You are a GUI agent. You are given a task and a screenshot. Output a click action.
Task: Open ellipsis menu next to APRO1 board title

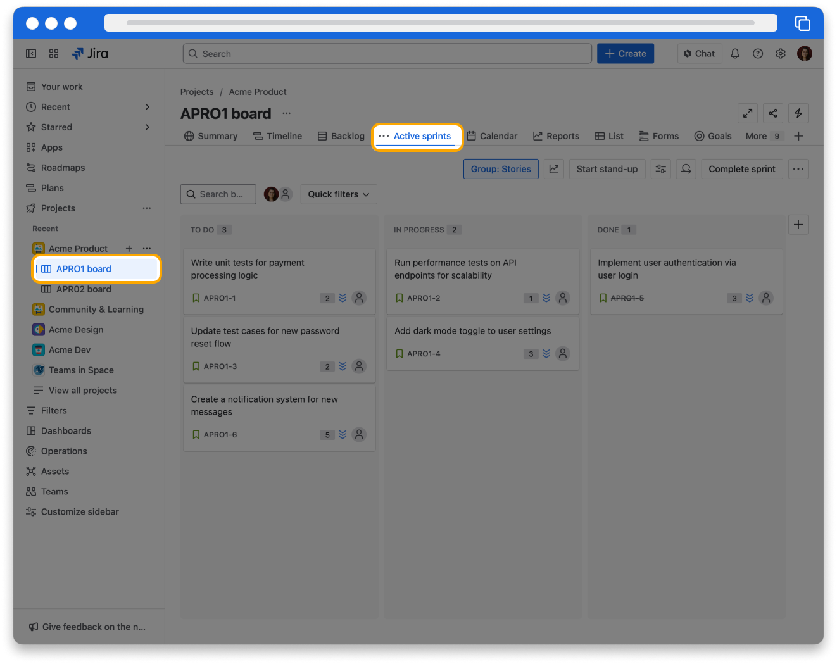click(x=287, y=113)
